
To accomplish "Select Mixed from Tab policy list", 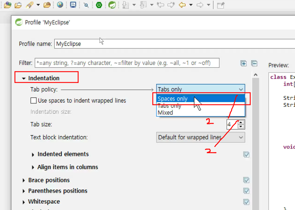I will click(x=200, y=113).
